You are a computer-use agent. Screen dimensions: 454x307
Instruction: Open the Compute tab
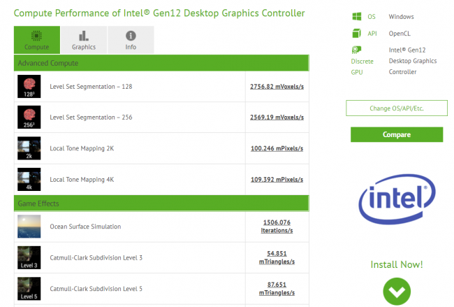(x=36, y=40)
